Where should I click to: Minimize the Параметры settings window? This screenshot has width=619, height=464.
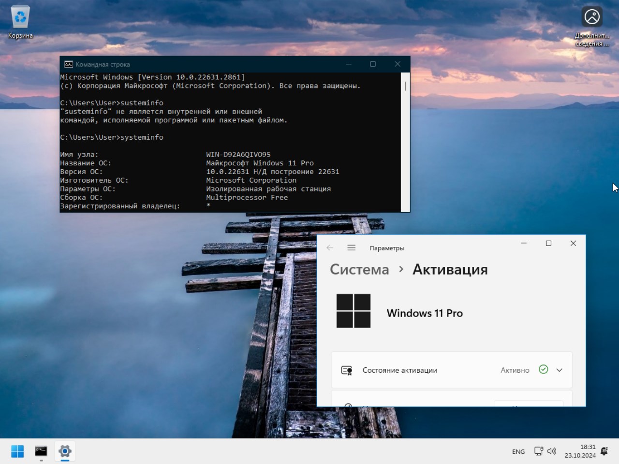(x=524, y=243)
